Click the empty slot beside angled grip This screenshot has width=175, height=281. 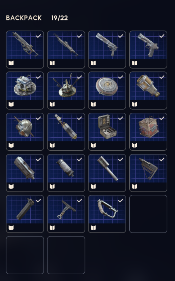coord(148,214)
